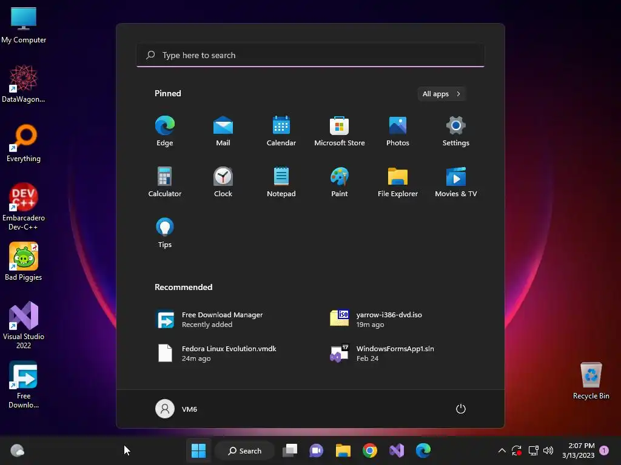The width and height of the screenshot is (621, 465).
Task: Open the Paint app
Action: (x=340, y=182)
